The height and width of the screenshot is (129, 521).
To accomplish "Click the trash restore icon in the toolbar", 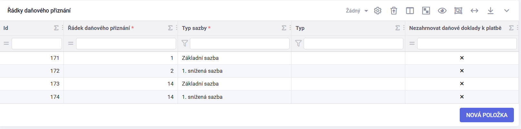I will (394, 11).
